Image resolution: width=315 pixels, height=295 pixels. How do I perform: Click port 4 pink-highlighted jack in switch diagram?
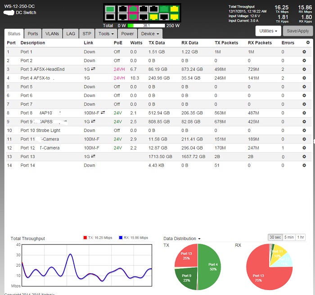coord(133,17)
